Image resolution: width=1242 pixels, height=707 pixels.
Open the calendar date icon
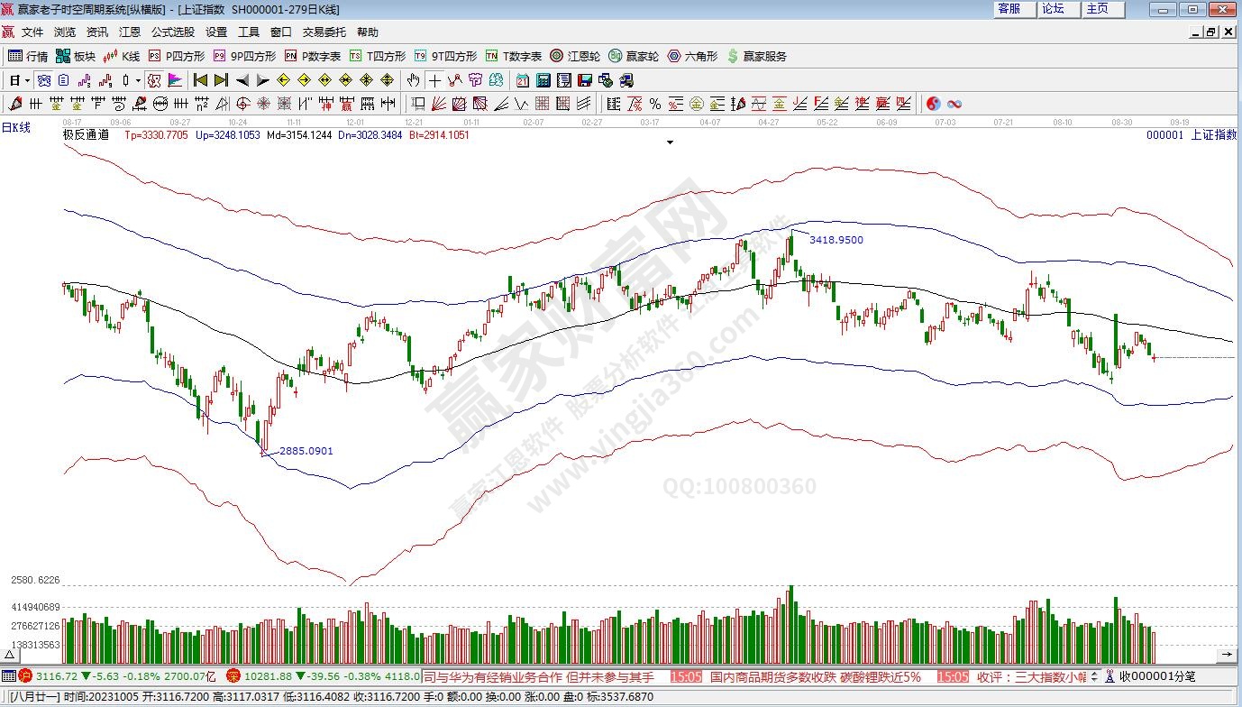pyautogui.click(x=522, y=79)
